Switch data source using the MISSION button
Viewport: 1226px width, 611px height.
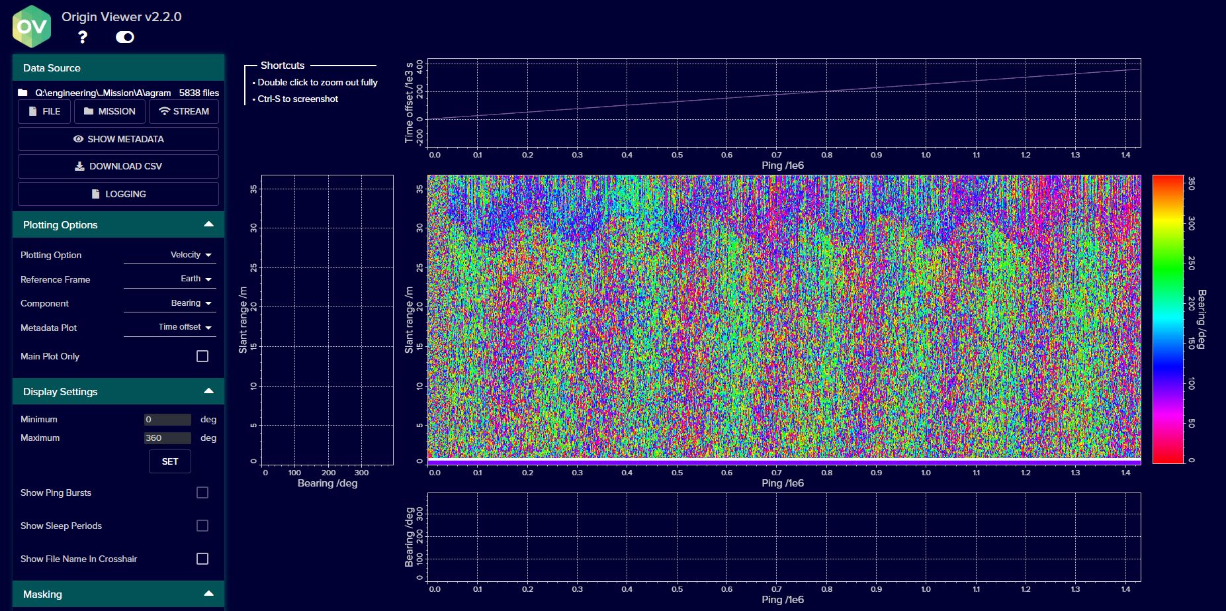pyautogui.click(x=110, y=111)
